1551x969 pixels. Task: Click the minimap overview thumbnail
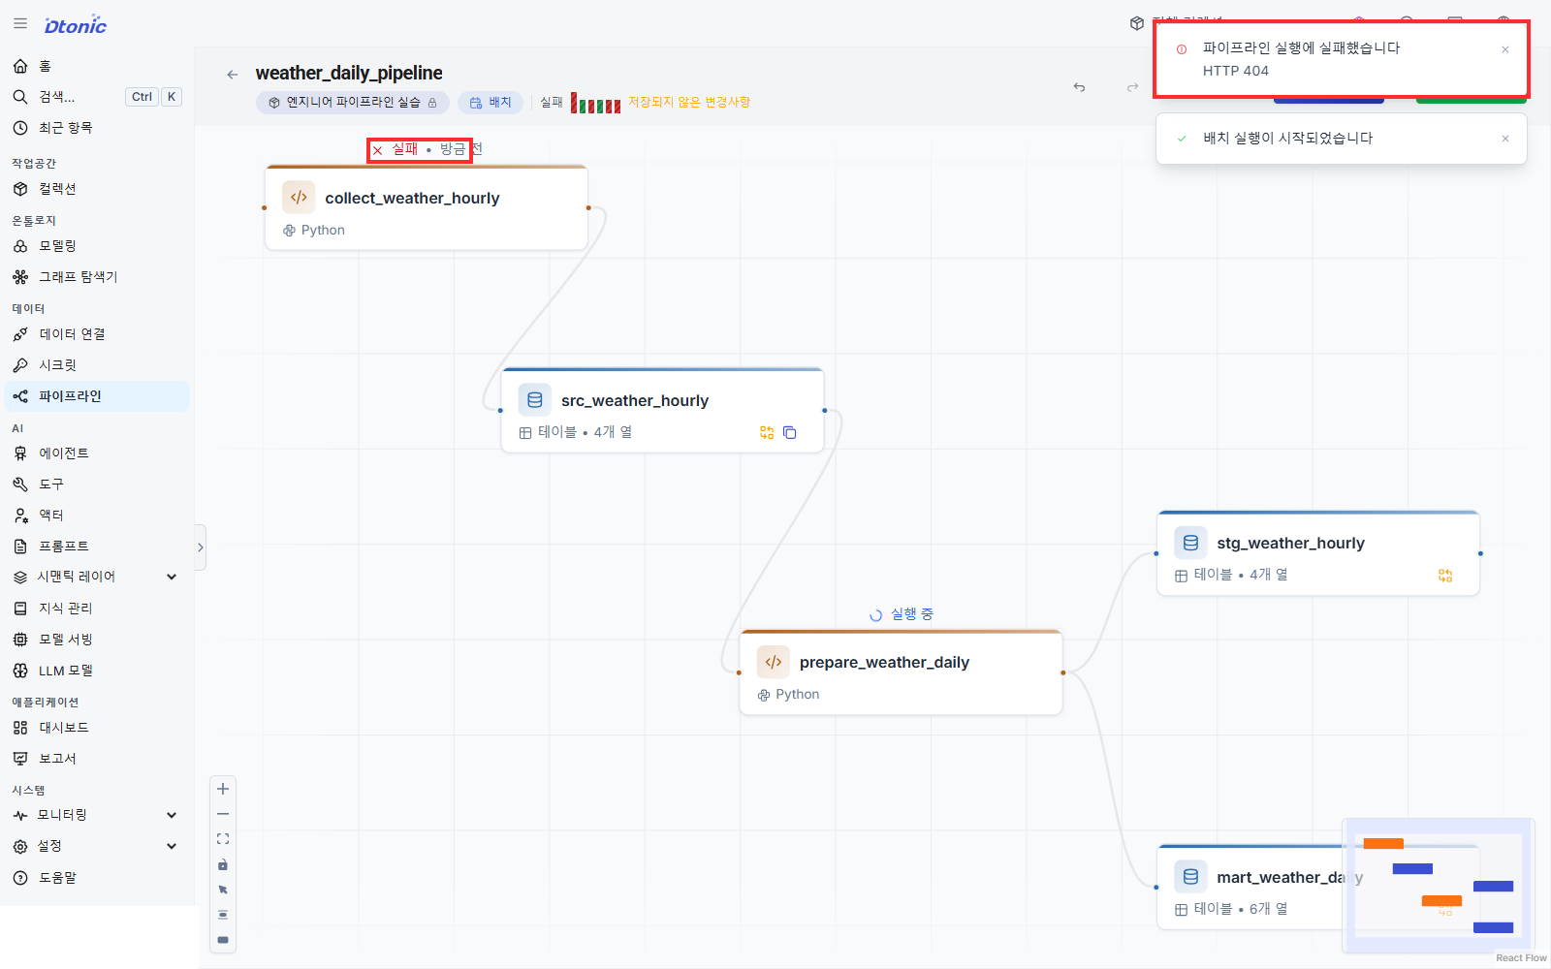[x=1439, y=886]
